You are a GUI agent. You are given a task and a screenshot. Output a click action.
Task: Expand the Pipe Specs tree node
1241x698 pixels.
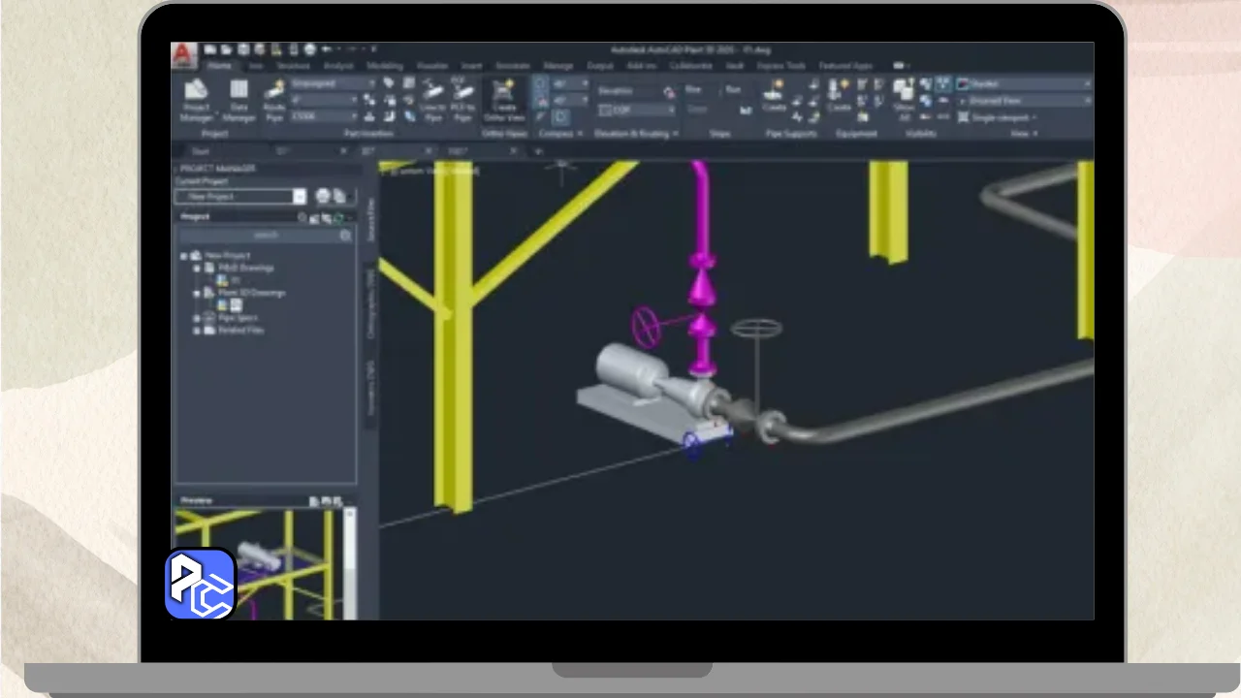coord(197,318)
